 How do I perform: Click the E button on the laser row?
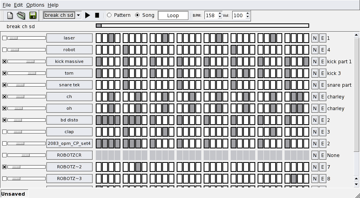click(x=322, y=38)
